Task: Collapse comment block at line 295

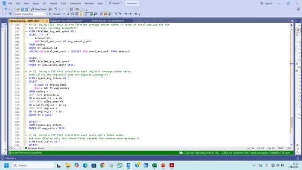Action: click(26, 25)
